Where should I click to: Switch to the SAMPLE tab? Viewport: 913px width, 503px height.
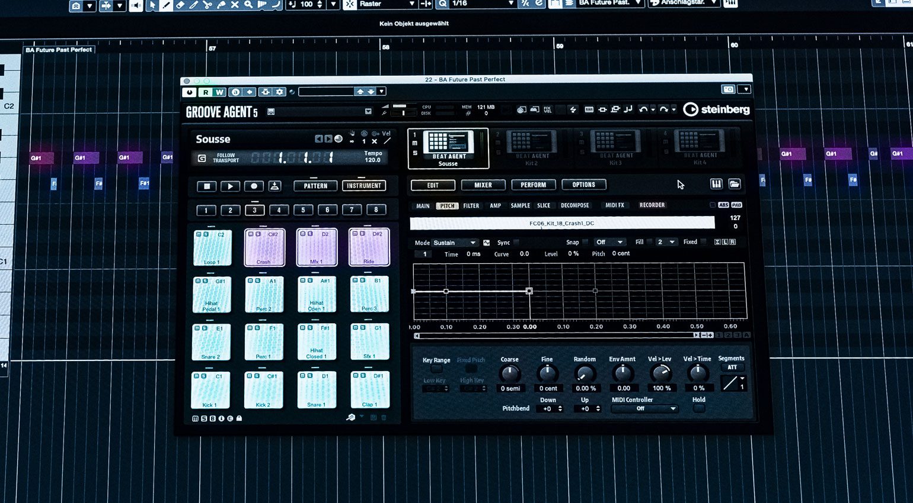point(521,206)
